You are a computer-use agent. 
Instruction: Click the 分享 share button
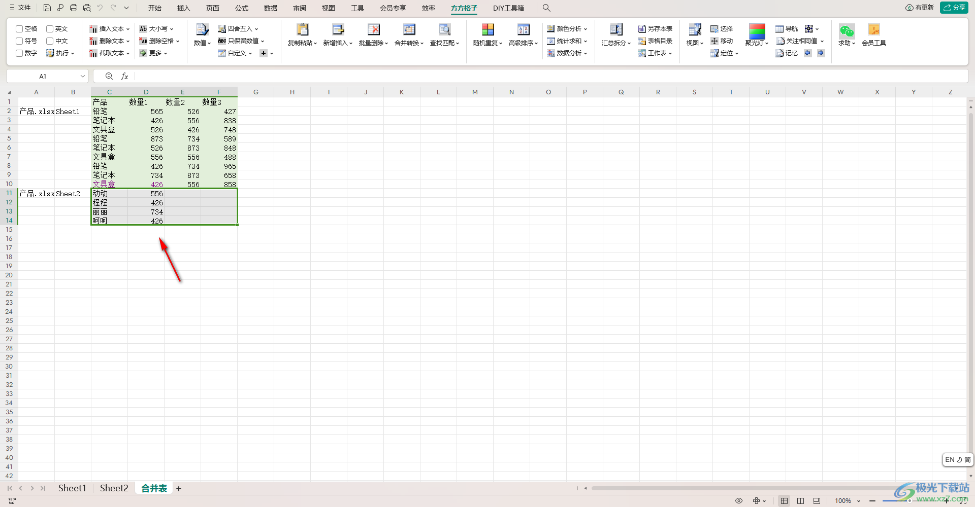coord(954,8)
